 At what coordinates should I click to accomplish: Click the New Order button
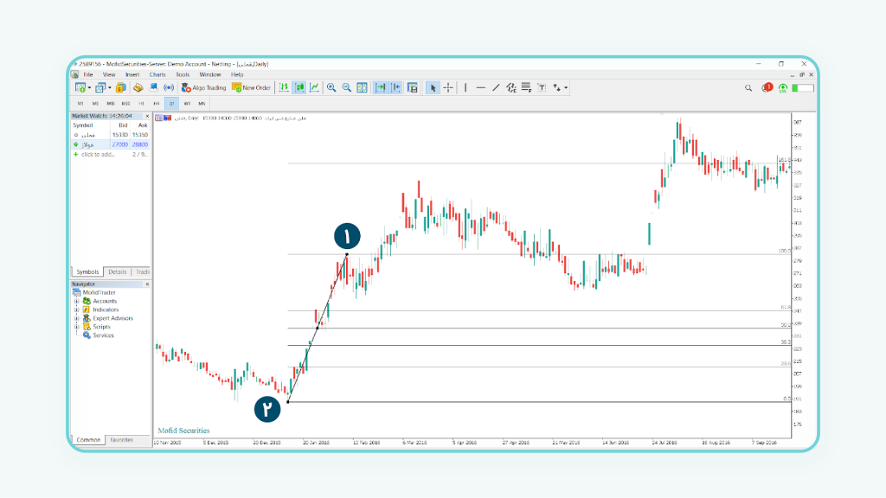252,87
